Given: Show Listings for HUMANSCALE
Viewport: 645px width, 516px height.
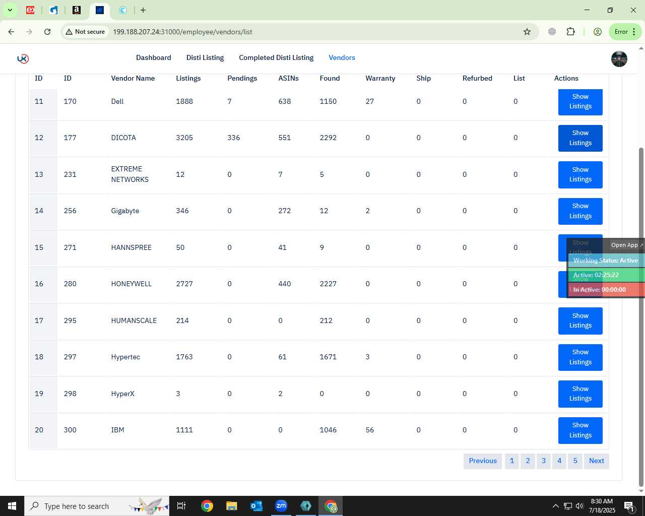Looking at the screenshot, I should tap(580, 320).
